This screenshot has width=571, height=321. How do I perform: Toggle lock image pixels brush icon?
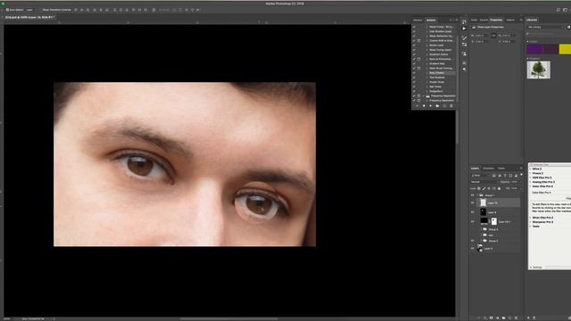484,188
